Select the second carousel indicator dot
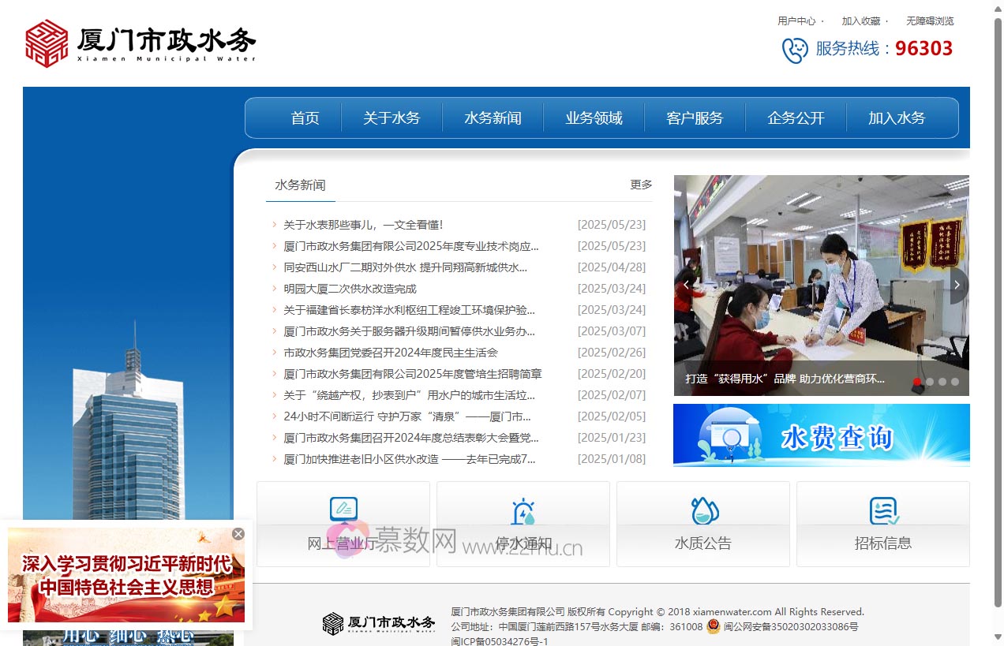Viewport: 1004px width, 646px height. [930, 382]
